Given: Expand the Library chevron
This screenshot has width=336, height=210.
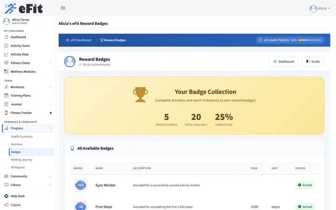Looking at the screenshot, I should pos(50,185).
